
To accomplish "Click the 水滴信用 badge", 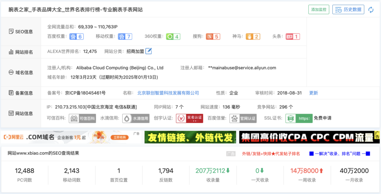I will tap(136, 118).
